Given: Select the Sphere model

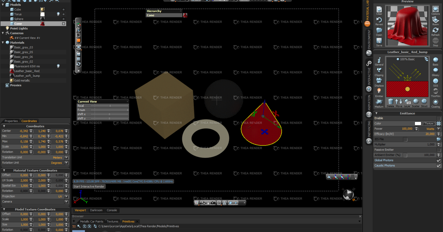Looking at the screenshot, I should pyautogui.click(x=18, y=19).
